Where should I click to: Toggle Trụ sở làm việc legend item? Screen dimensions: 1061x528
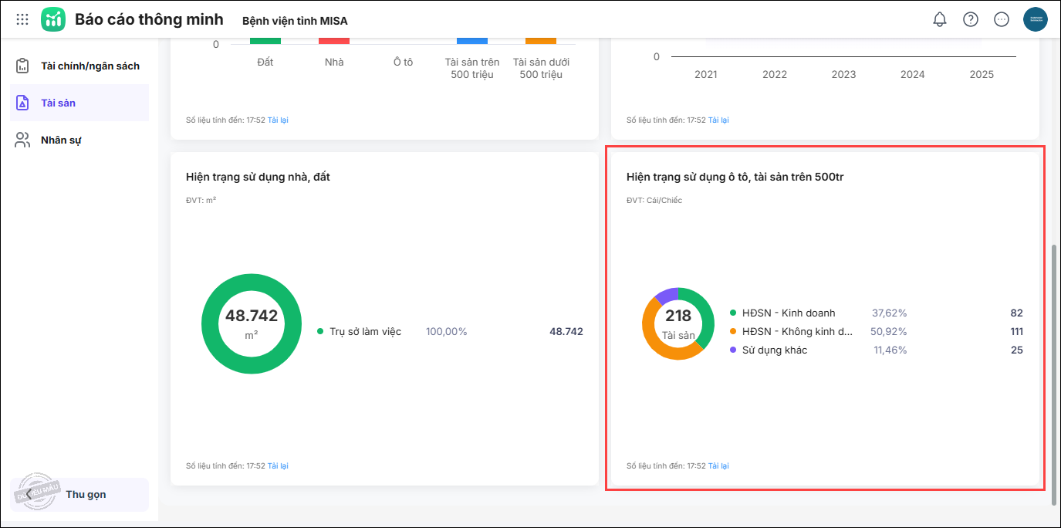click(364, 331)
